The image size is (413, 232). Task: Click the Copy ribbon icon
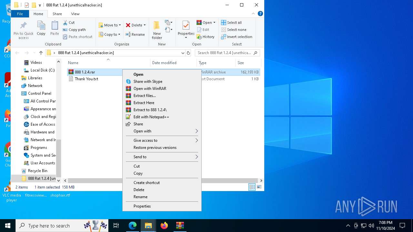[x=41, y=28]
